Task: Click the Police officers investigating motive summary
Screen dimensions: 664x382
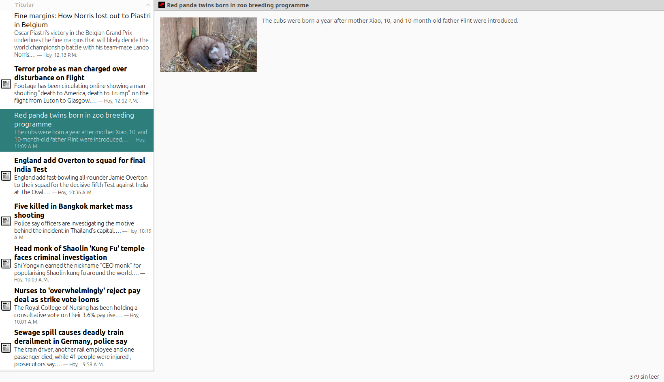Action: 83,230
